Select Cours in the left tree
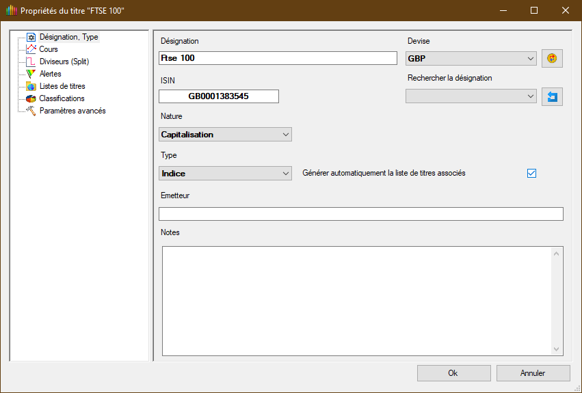582x393 pixels. click(x=49, y=49)
